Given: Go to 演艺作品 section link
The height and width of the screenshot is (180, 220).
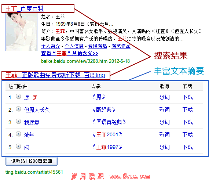Looking at the screenshot, I should pyautogui.click(x=121, y=46).
